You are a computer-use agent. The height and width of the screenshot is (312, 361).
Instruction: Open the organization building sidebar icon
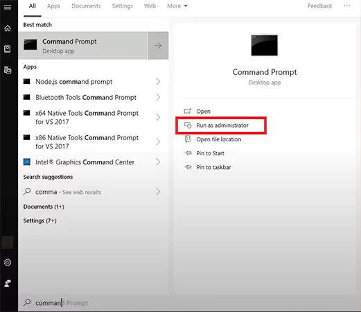click(8, 70)
